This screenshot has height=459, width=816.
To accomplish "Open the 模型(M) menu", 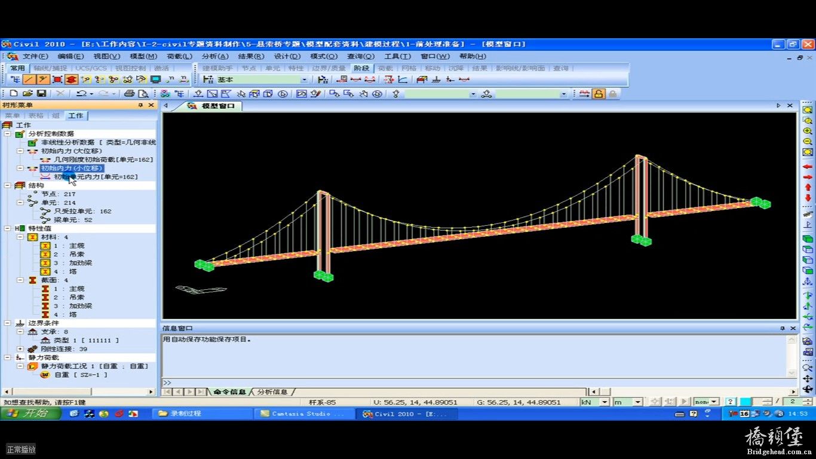I will click(x=143, y=56).
